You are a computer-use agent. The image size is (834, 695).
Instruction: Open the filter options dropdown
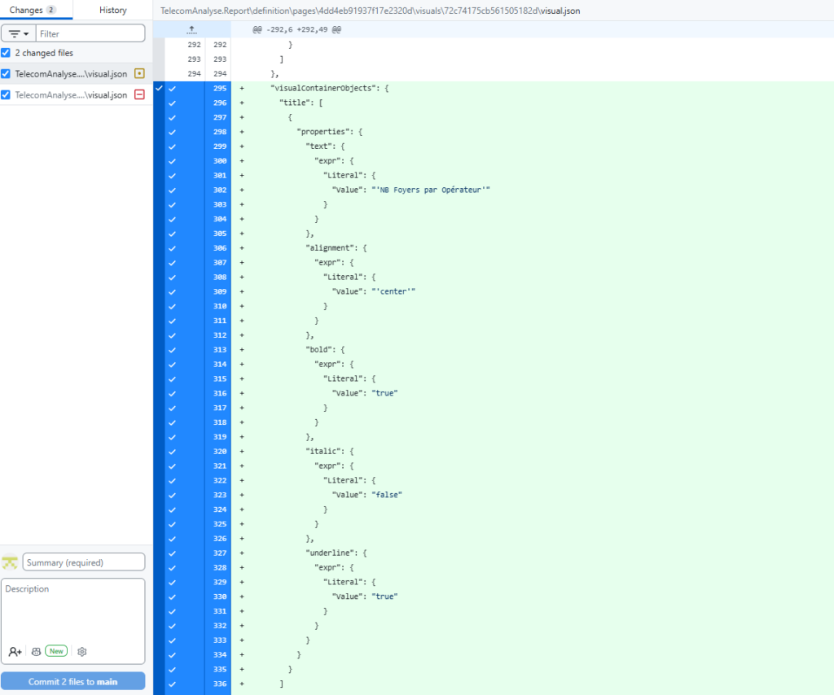(19, 33)
